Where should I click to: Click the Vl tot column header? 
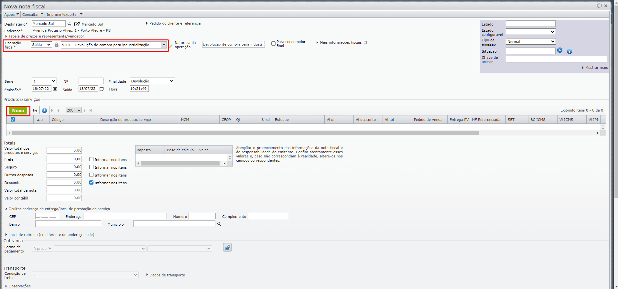pyautogui.click(x=397, y=120)
